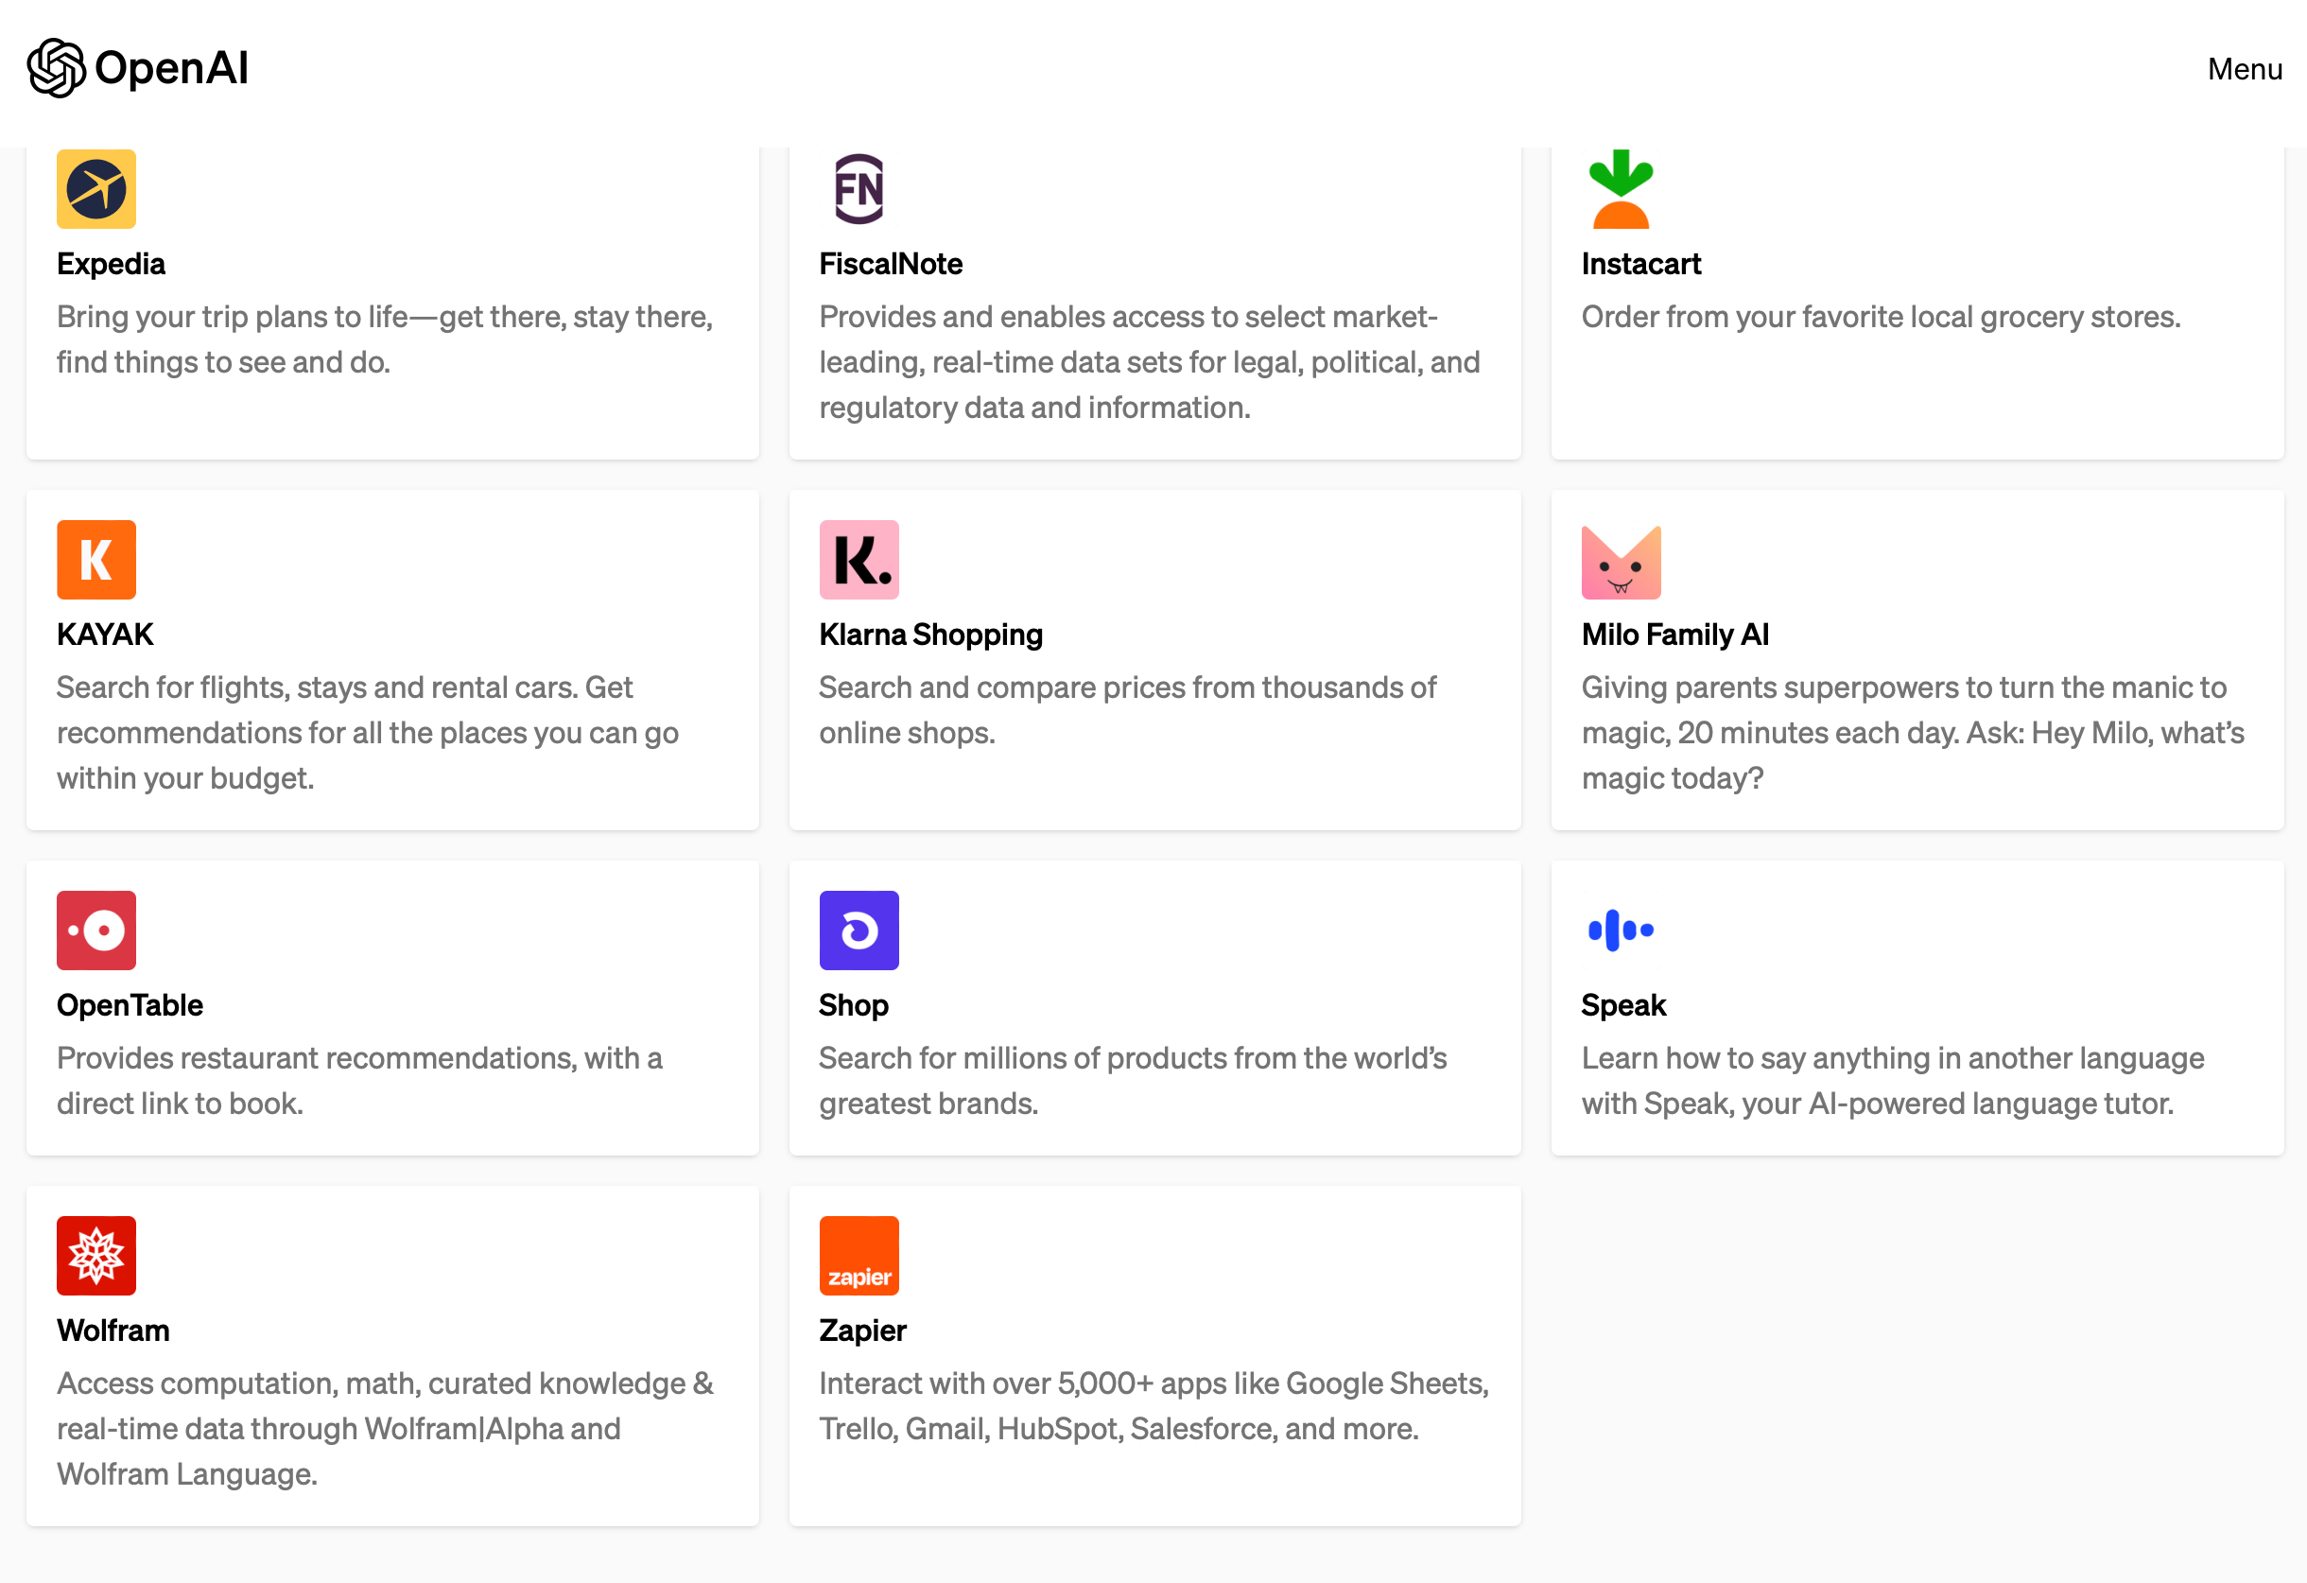Click the Zapier description text
The width and height of the screenshot is (2307, 1583).
click(1153, 1405)
